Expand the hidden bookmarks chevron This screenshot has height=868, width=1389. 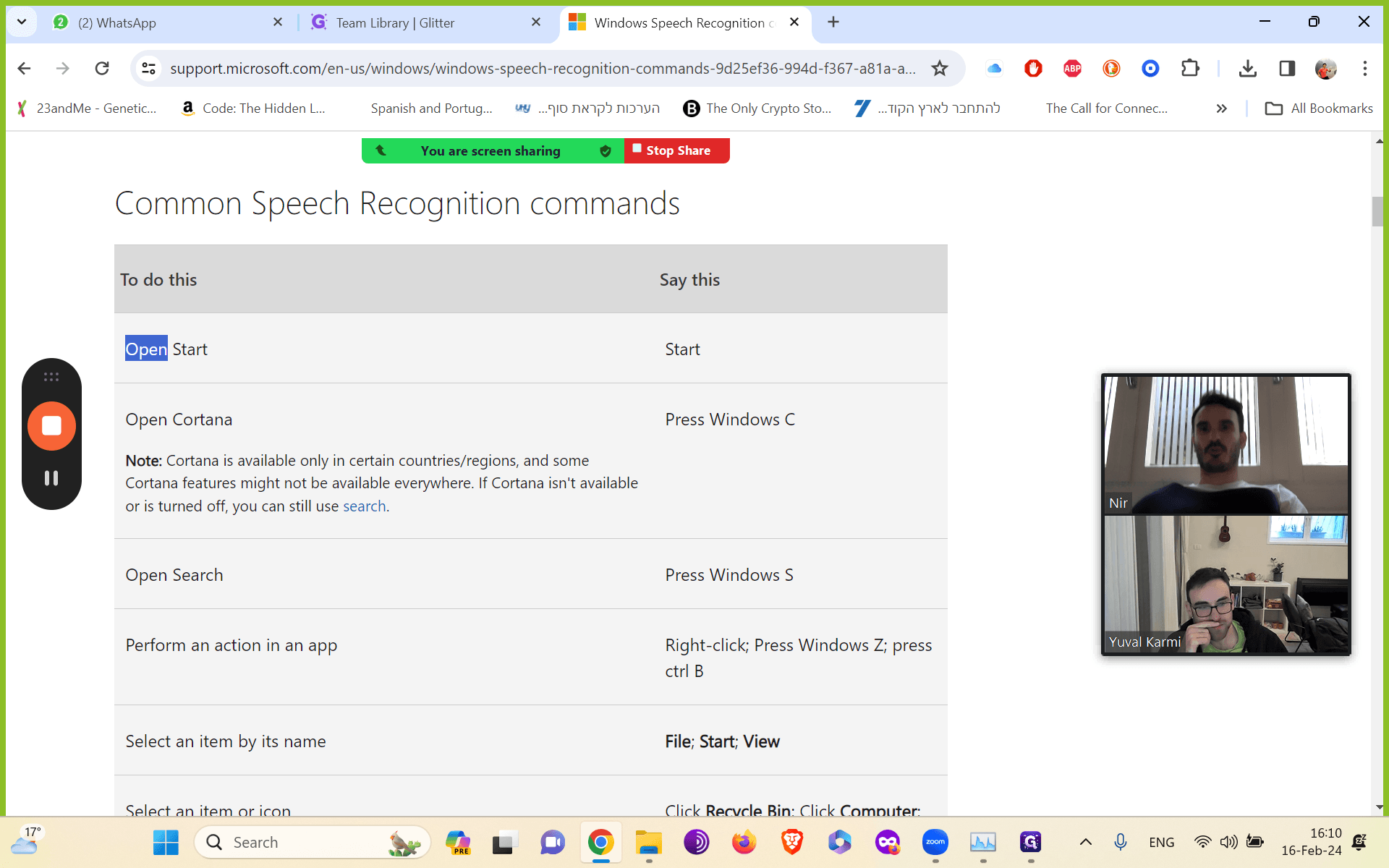pyautogui.click(x=1221, y=109)
